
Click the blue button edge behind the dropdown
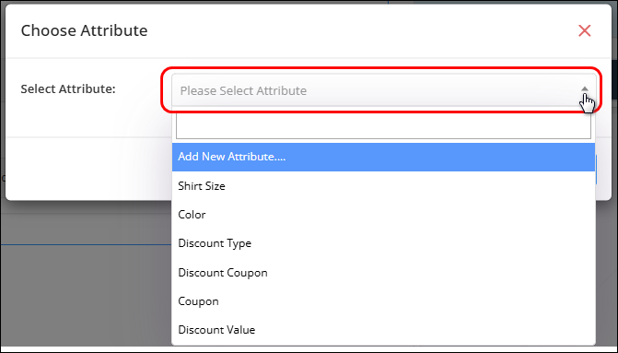(596, 170)
